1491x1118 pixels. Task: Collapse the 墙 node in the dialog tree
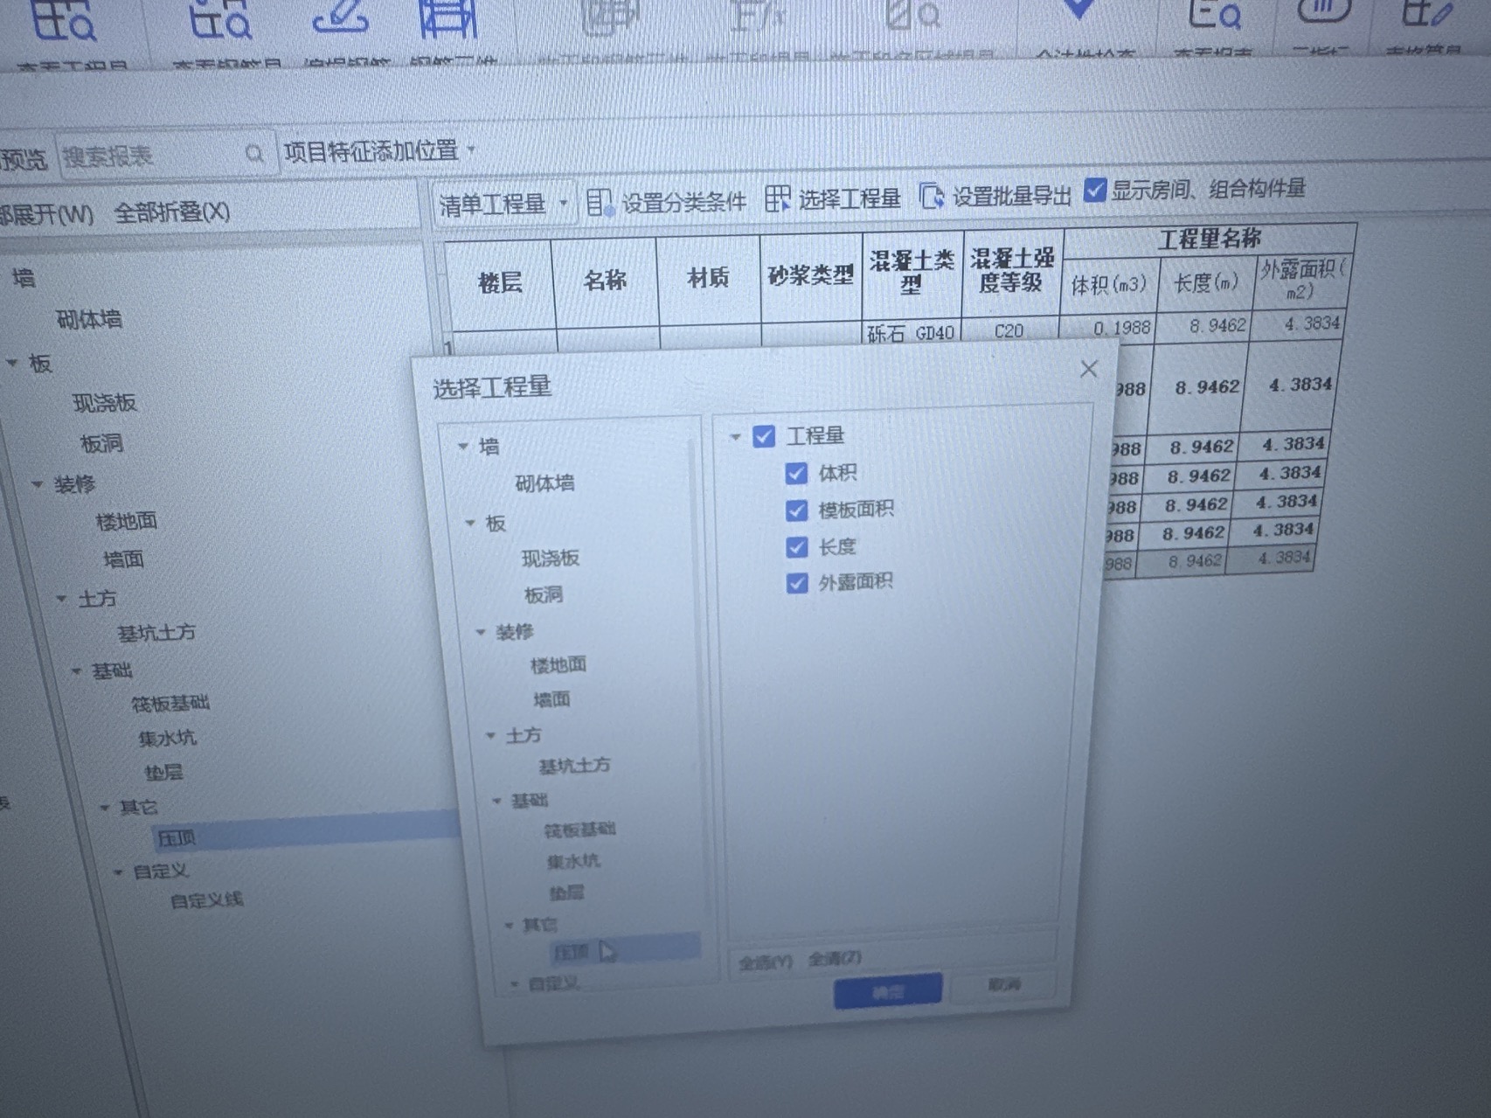point(463,447)
